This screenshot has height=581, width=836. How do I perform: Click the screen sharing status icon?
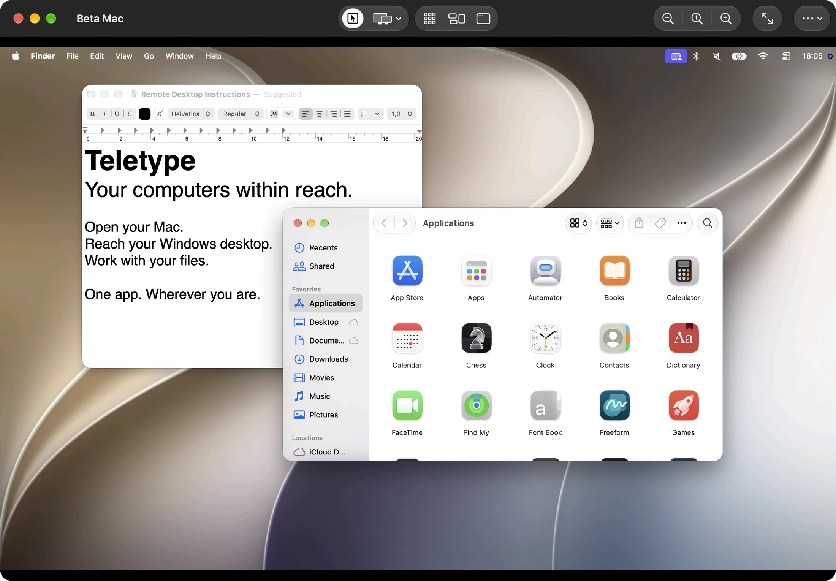coord(676,57)
